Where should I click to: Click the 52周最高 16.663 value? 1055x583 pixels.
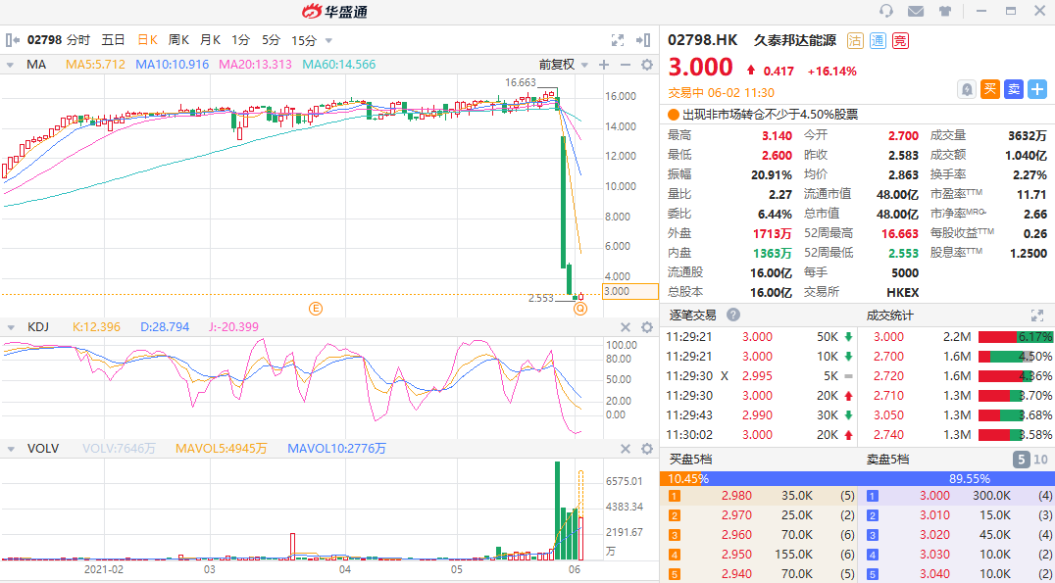point(899,233)
